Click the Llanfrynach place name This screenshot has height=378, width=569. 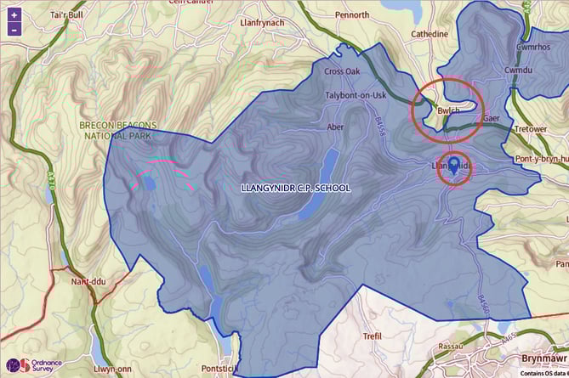262,23
